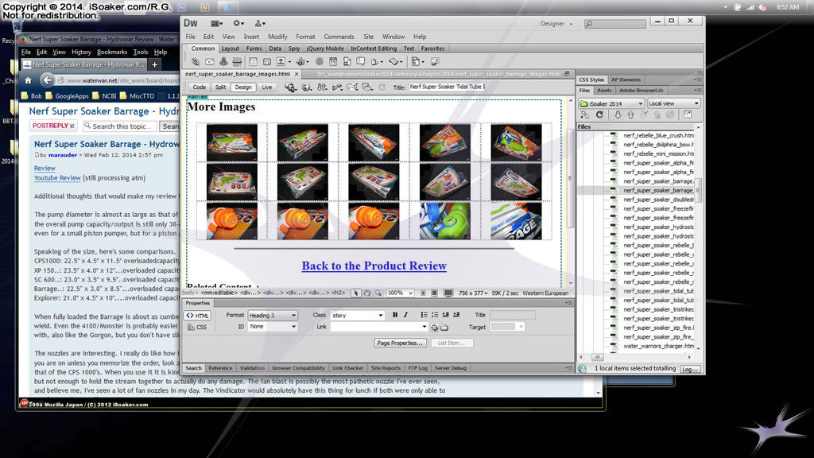The image size is (814, 458).
Task: Insert a horizontal rule icon
Action: [x=237, y=61]
